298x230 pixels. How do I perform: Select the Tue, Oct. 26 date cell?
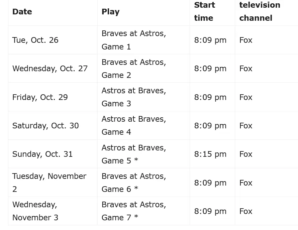35,40
